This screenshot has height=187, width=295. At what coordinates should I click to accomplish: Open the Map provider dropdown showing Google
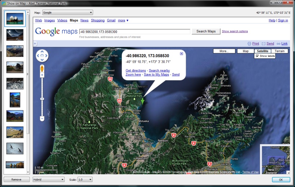68,13
